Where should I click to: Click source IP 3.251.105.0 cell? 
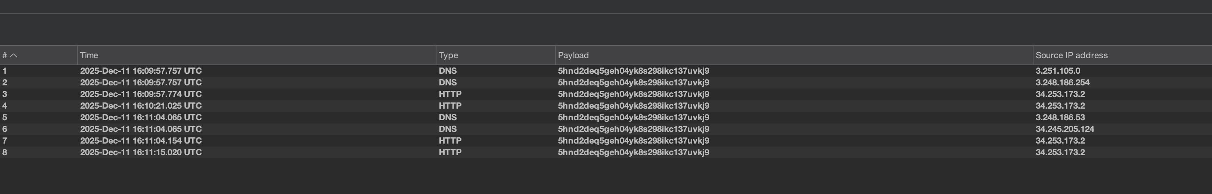[x=1057, y=71]
